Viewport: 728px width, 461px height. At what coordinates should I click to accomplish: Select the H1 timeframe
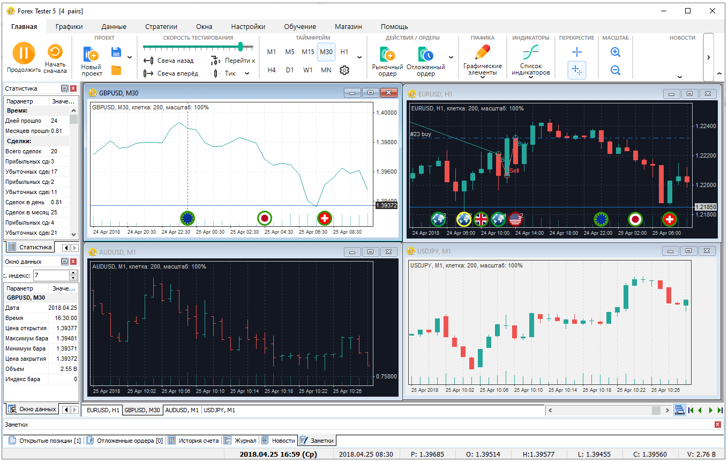click(344, 52)
